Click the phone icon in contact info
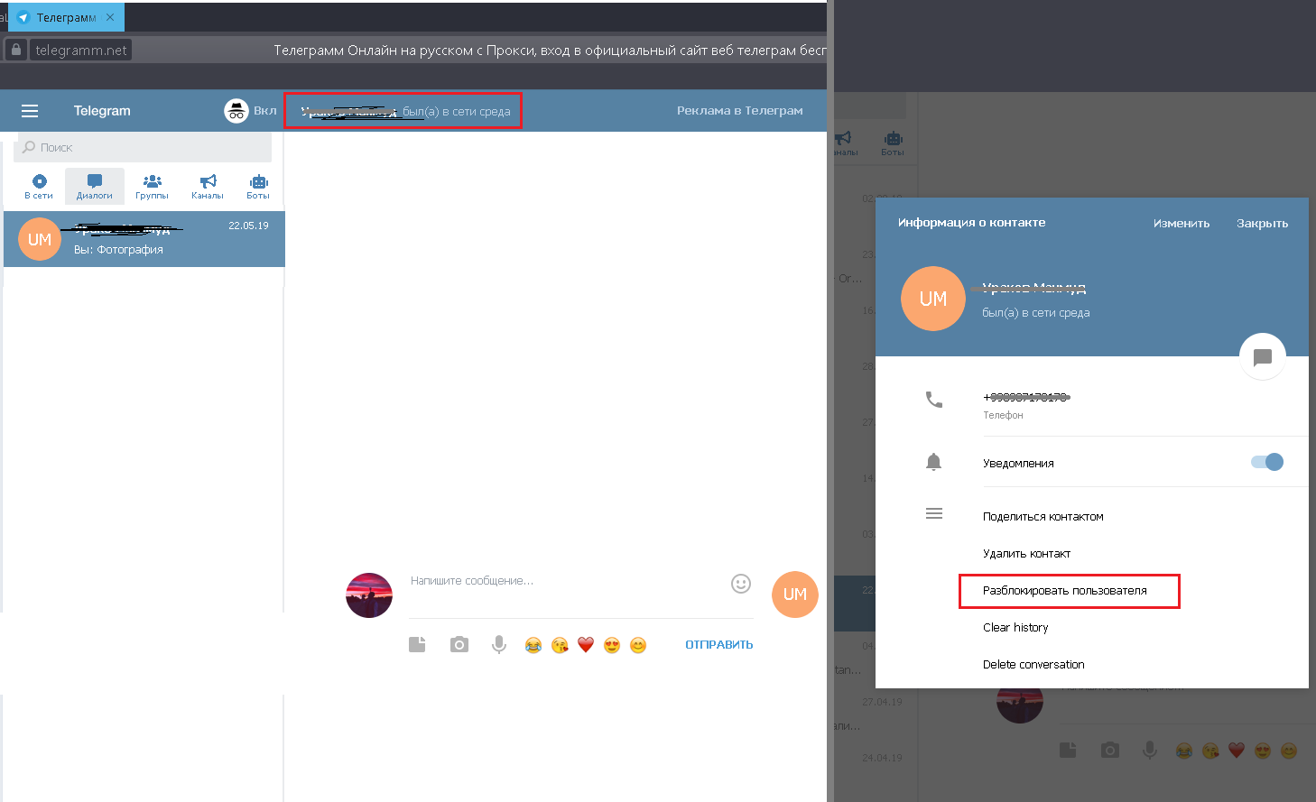The width and height of the screenshot is (1316, 802). click(934, 399)
